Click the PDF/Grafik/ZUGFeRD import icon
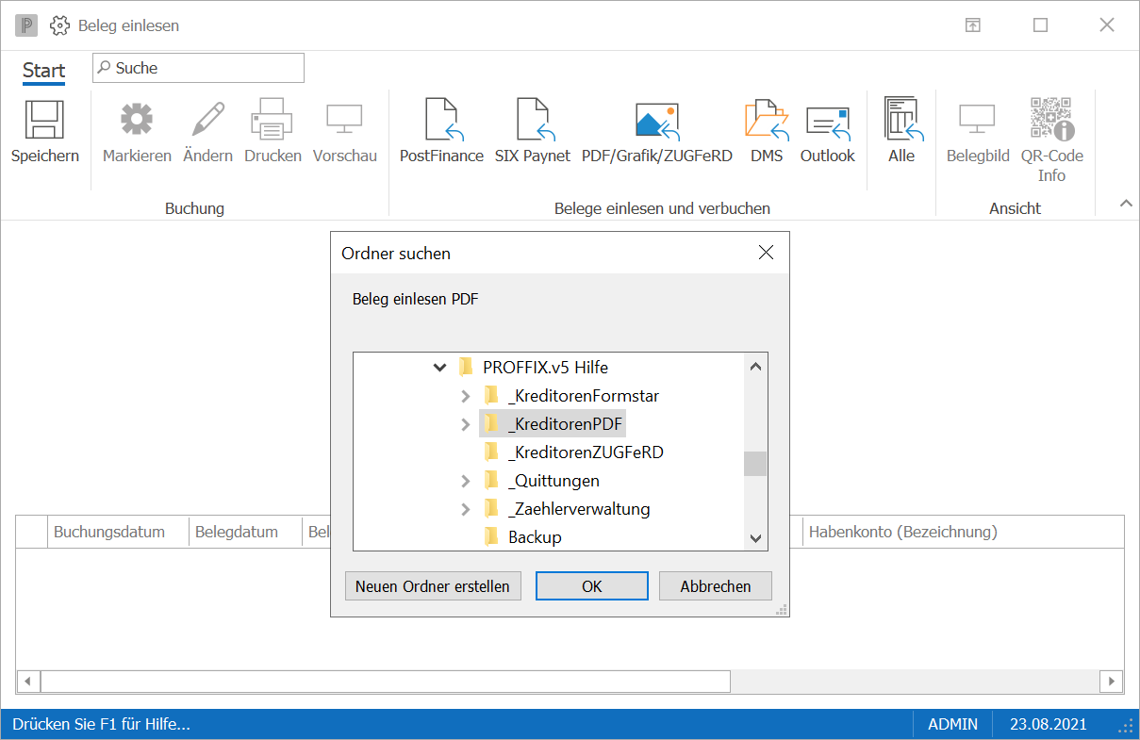This screenshot has height=740, width=1140. (657, 120)
